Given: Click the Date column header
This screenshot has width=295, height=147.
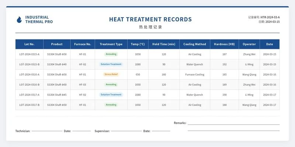Looking at the screenshot, I should [x=270, y=44].
